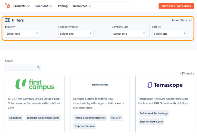Click the Filters sliders icon
Screen dimensions: 197x136
(x=7, y=20)
